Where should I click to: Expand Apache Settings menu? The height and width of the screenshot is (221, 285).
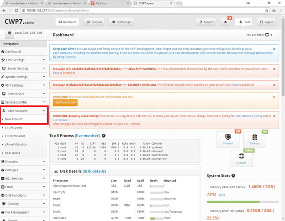coord(23,77)
